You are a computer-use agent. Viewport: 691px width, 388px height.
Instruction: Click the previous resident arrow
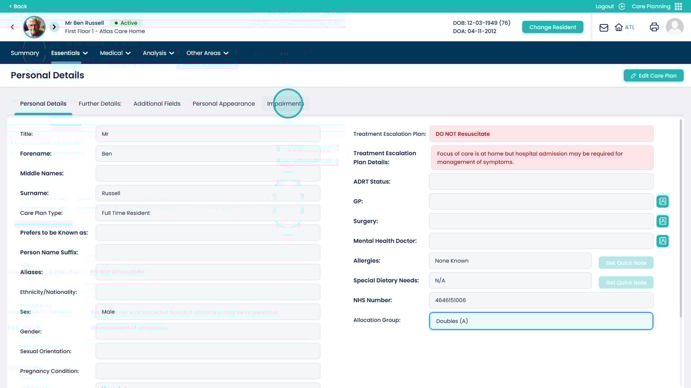[x=12, y=27]
